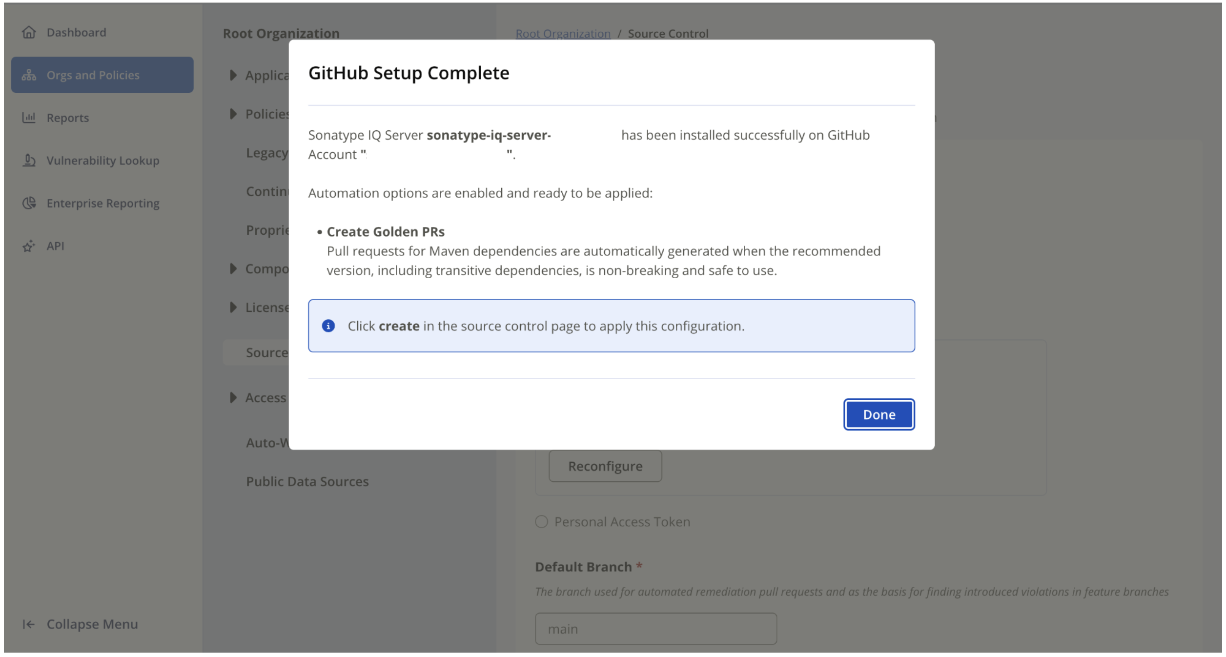Open Dashboard in the sidebar
Image resolution: width=1226 pixels, height=657 pixels.
(76, 32)
